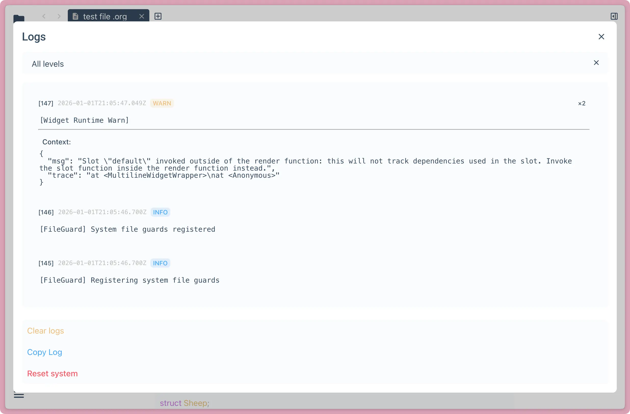Toggle the INFO badge on log entry 145
Screen dimensions: 630x414
tap(160, 263)
